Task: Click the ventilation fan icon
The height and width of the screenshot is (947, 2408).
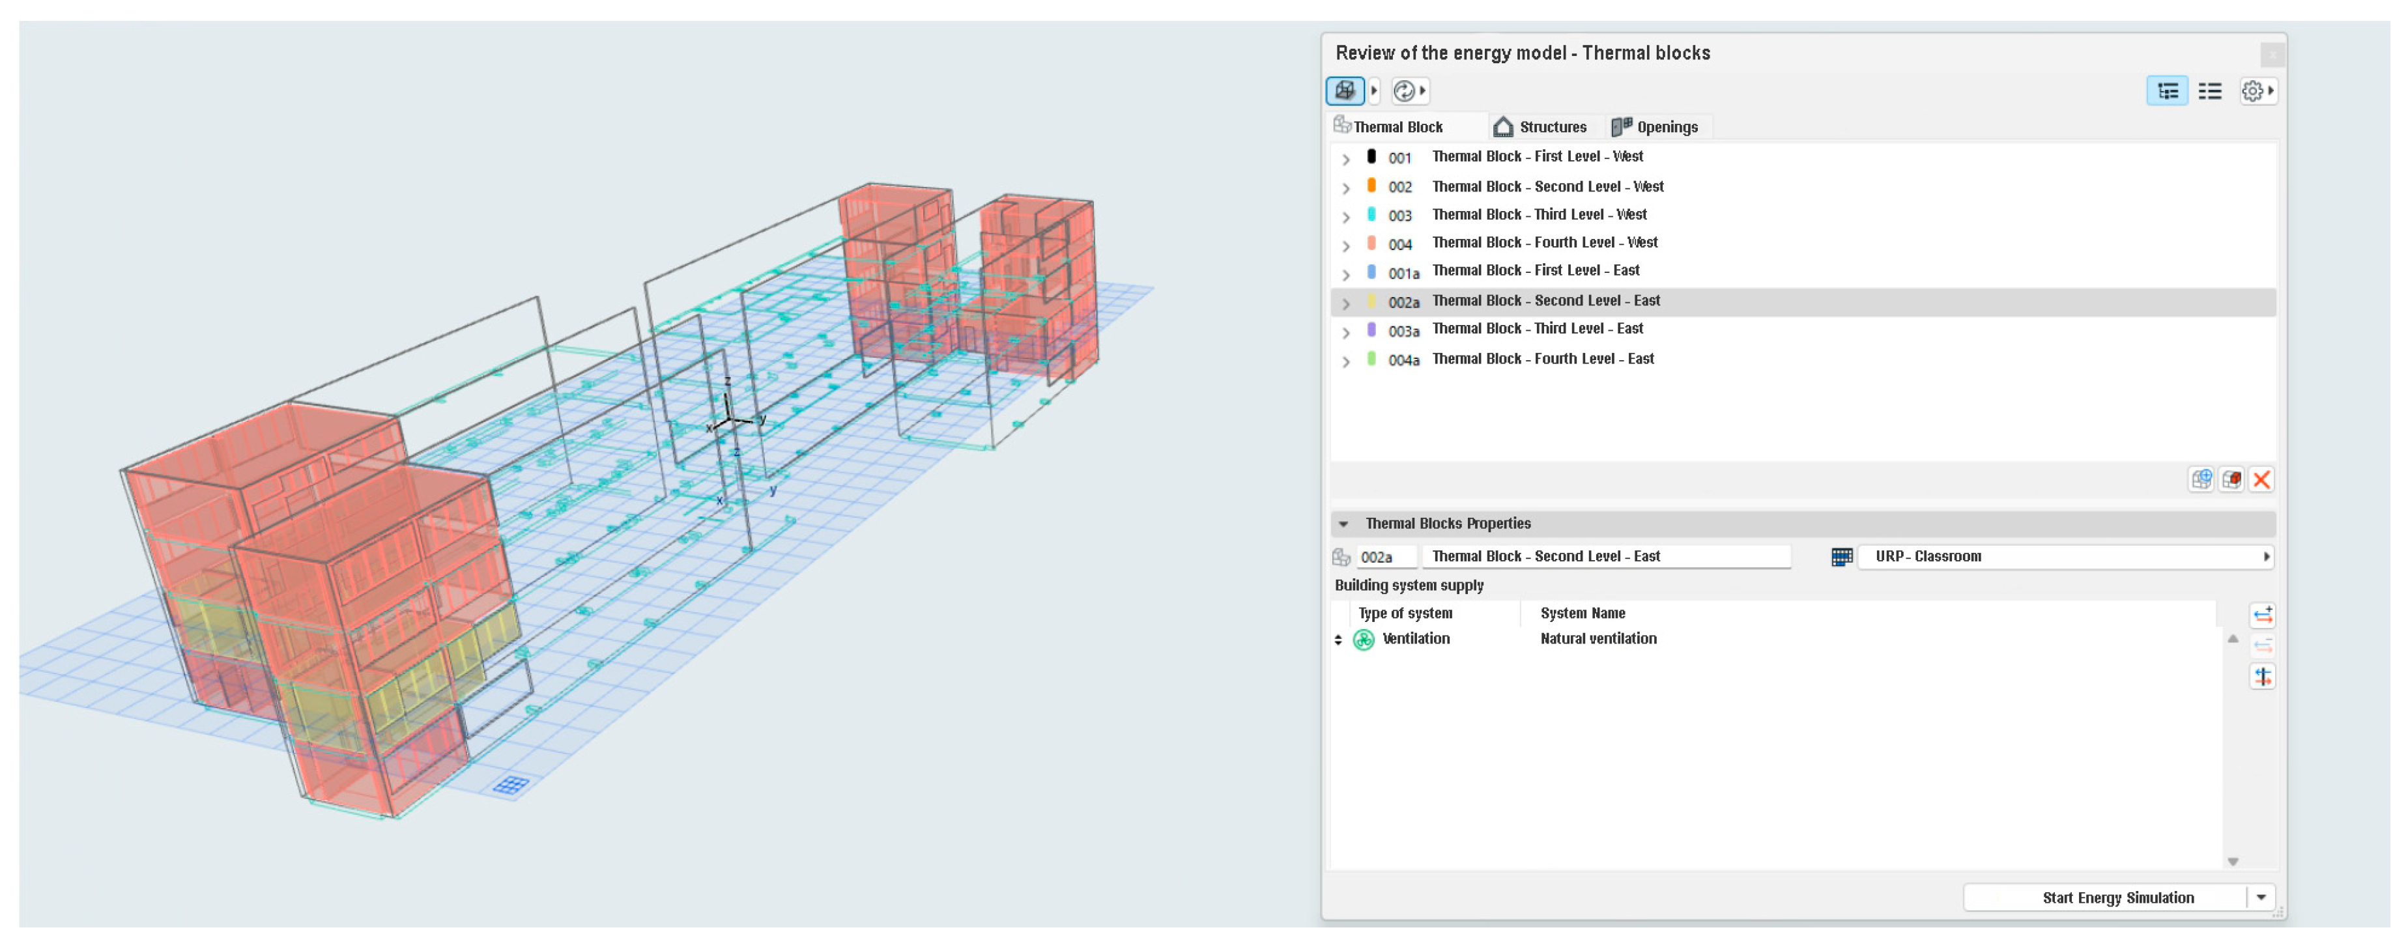Action: tap(1364, 640)
